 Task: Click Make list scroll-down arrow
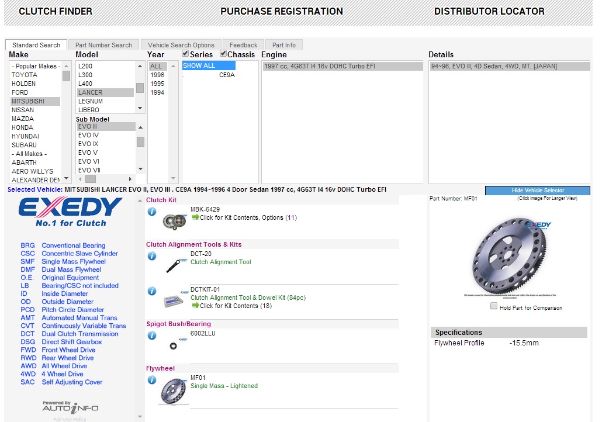pyautogui.click(x=67, y=178)
